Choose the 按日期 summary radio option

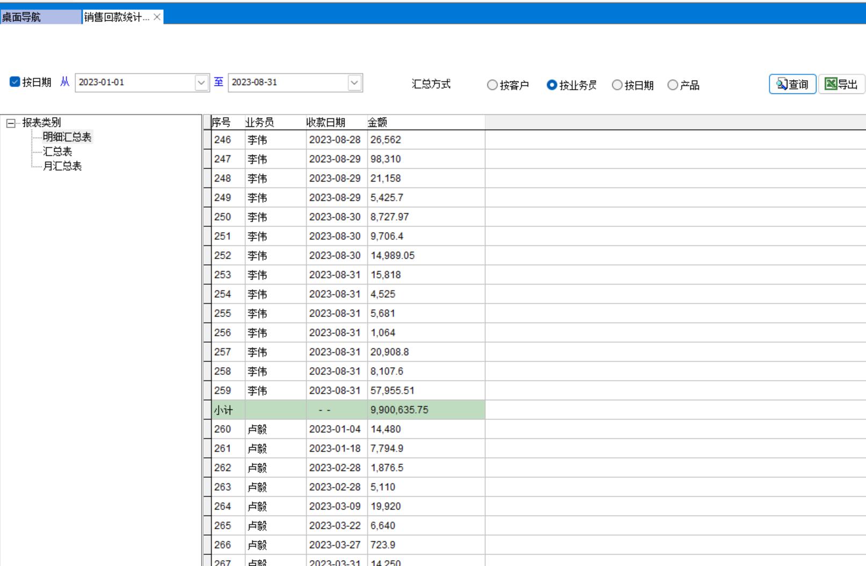coord(617,85)
